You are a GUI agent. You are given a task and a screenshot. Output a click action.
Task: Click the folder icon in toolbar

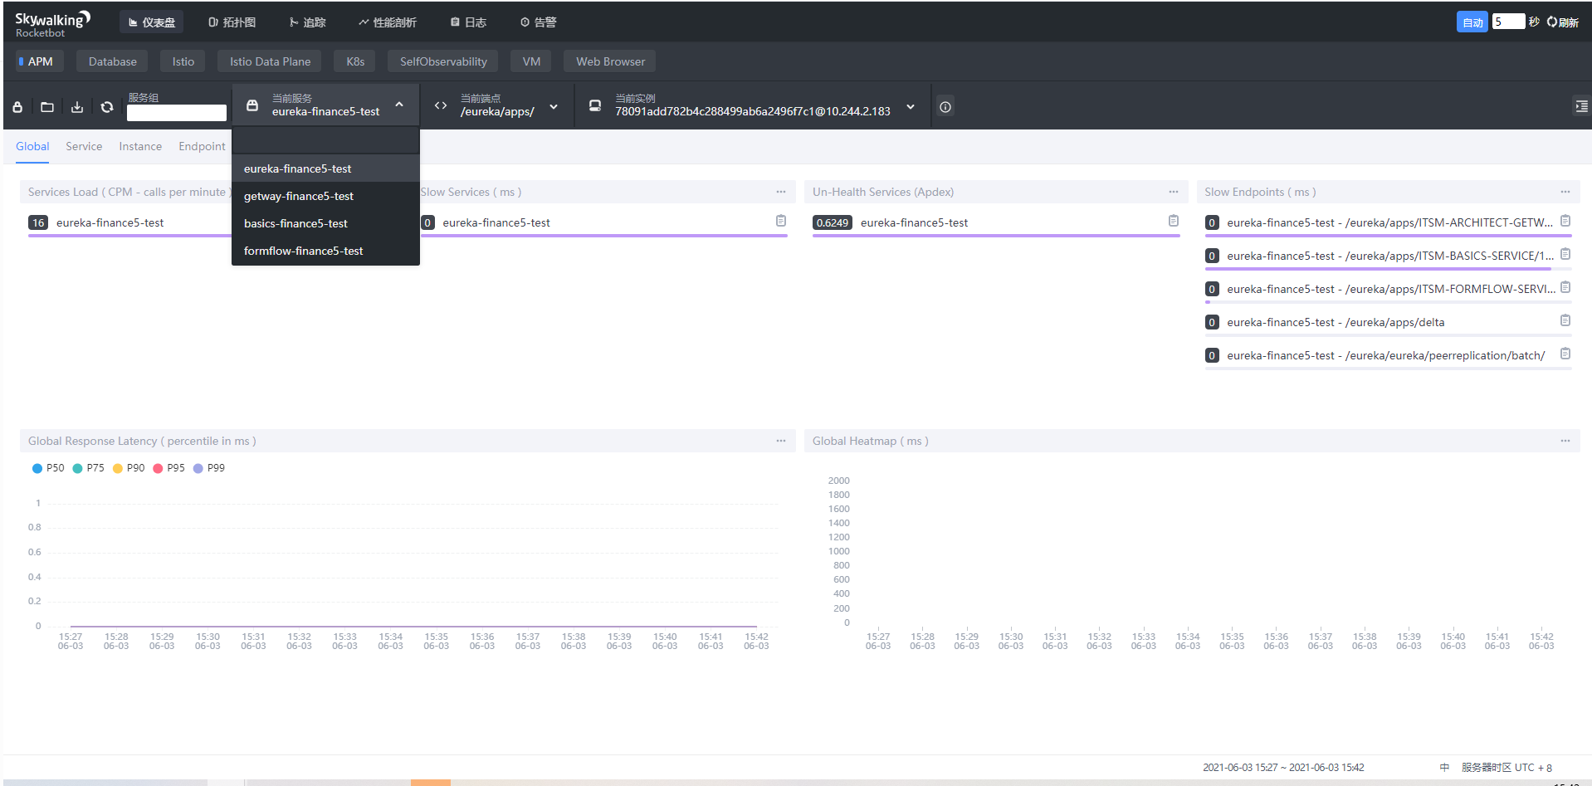point(47,107)
